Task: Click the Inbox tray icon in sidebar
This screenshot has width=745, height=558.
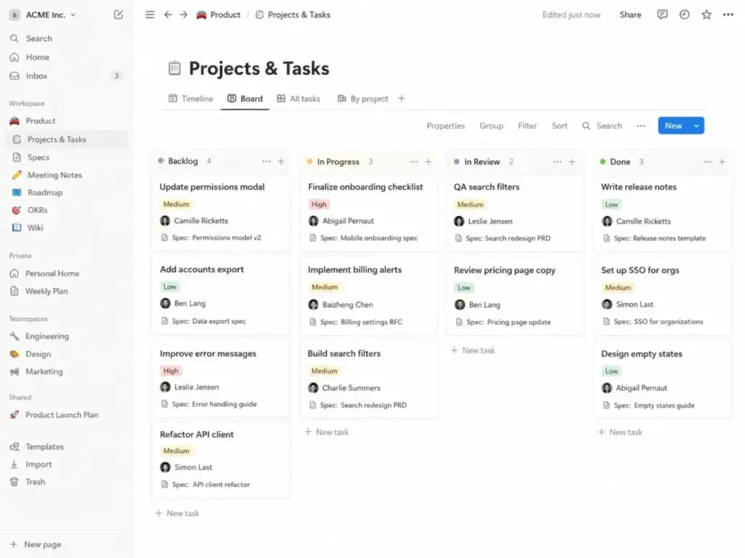Action: point(15,76)
